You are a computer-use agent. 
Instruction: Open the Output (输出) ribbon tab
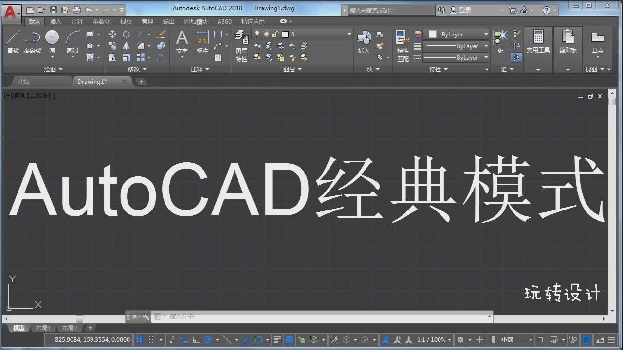click(x=169, y=21)
